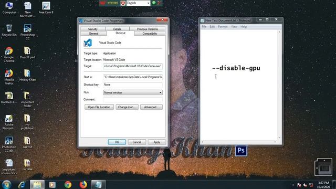Open the Computer desktop icon
This screenshot has width=336, height=189.
tap(9, 7)
